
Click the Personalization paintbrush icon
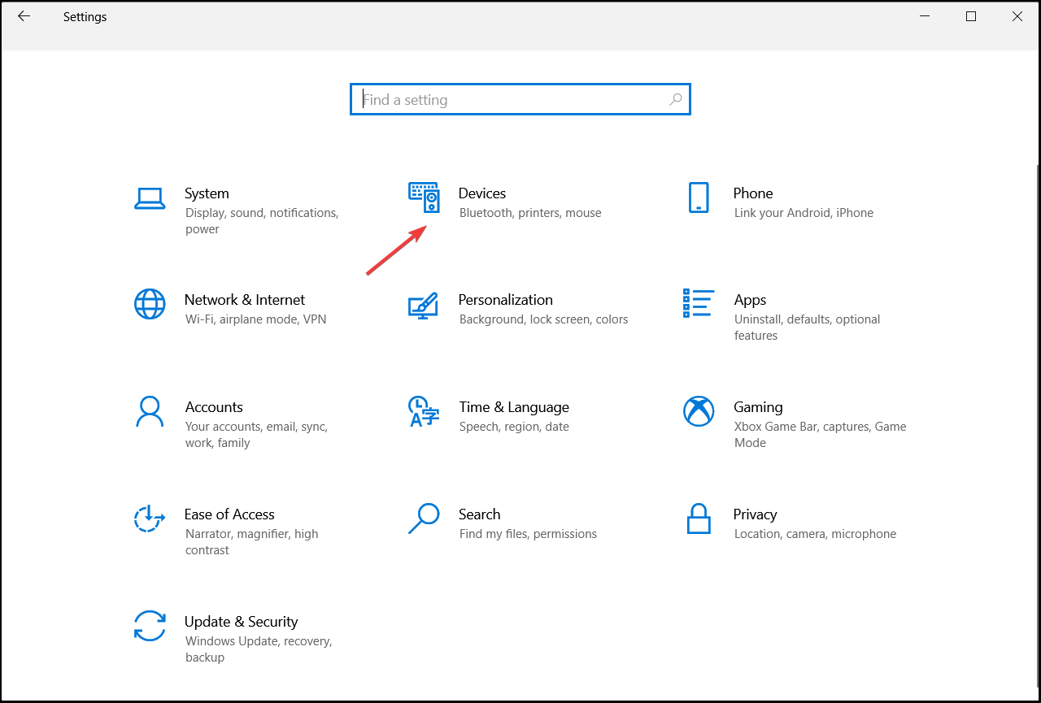tap(423, 305)
